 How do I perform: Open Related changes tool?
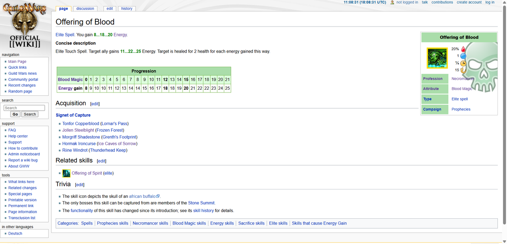coord(23,188)
